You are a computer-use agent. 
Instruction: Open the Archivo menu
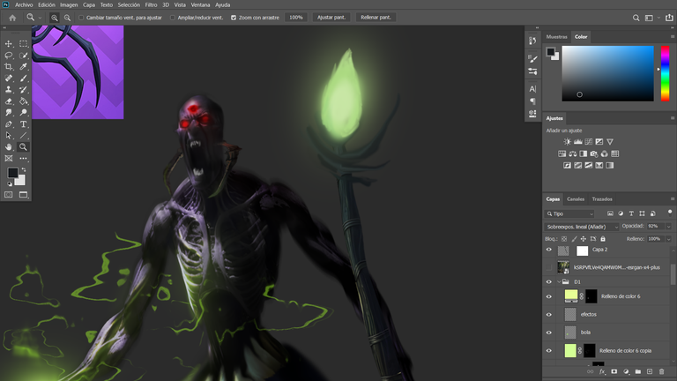click(x=24, y=4)
